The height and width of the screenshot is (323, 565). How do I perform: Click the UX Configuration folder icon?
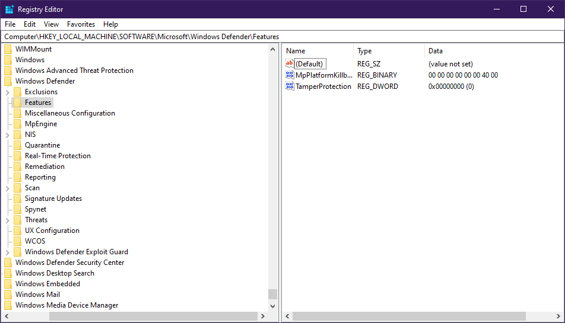click(17, 231)
